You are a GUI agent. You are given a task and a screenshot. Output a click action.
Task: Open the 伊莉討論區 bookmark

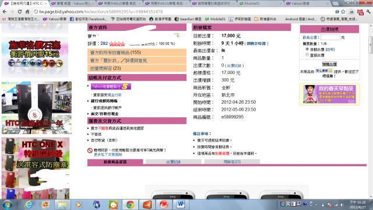click(240, 19)
